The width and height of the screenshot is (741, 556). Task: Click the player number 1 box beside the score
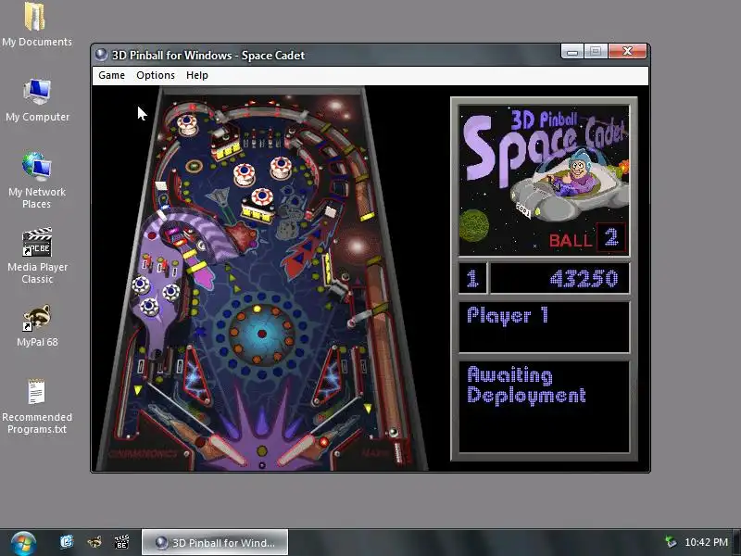click(x=472, y=278)
